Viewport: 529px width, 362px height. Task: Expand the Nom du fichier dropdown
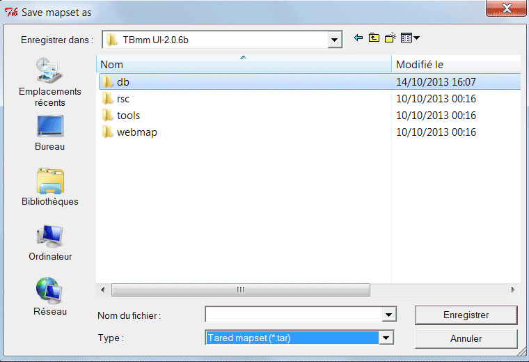388,315
